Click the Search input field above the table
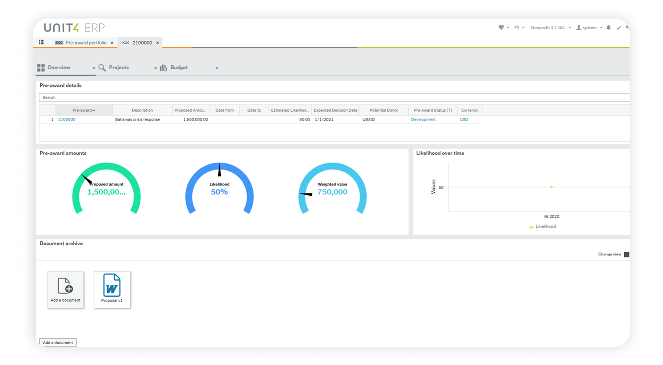This screenshot has width=663, height=365. tap(153, 97)
